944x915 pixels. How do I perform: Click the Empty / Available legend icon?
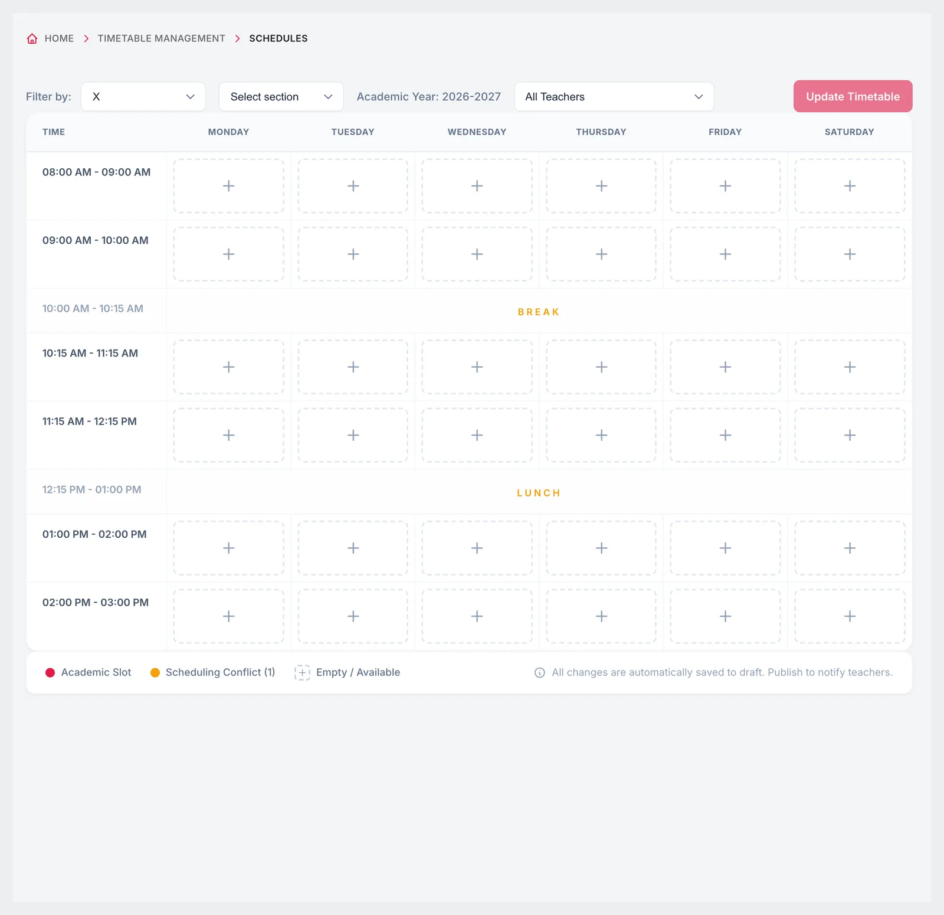tap(302, 672)
